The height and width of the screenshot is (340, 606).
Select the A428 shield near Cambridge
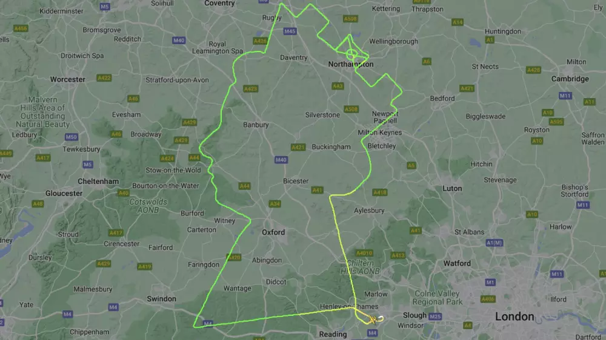pyautogui.click(x=533, y=70)
